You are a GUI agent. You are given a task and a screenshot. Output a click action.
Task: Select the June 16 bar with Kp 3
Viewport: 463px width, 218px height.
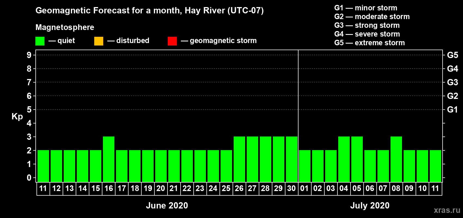109,159
